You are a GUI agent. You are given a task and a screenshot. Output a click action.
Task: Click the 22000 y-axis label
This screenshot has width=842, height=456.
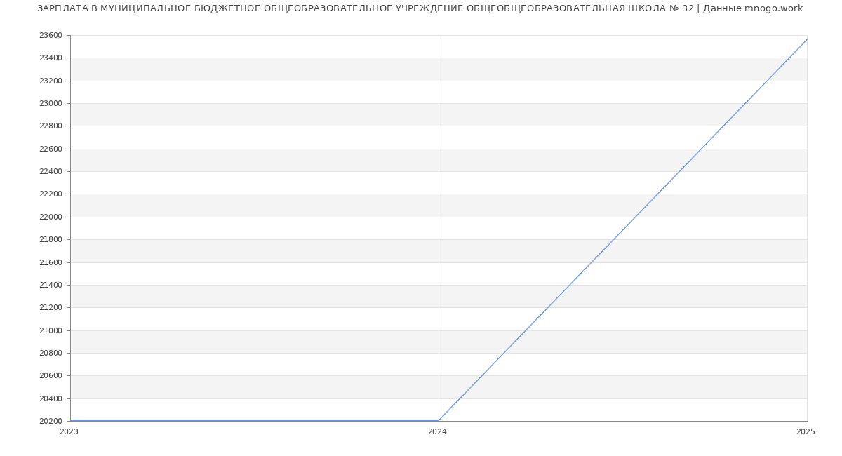51,217
